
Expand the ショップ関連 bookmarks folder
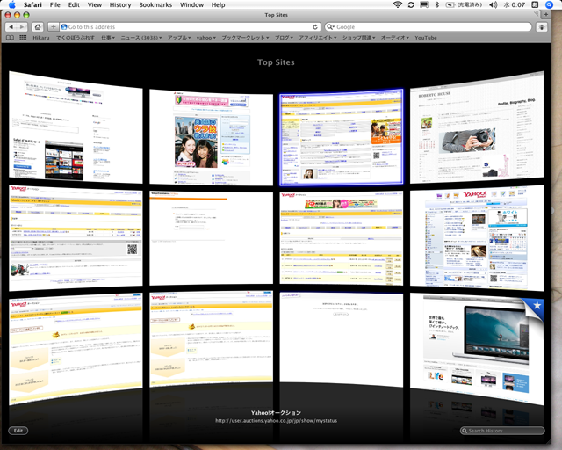pos(358,38)
